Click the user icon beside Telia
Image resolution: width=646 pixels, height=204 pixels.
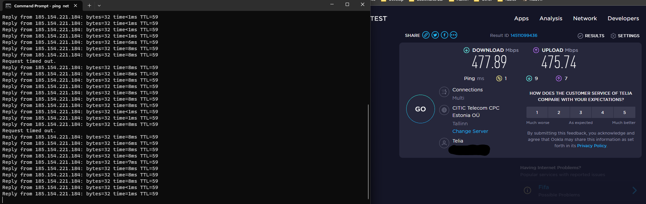point(444,143)
